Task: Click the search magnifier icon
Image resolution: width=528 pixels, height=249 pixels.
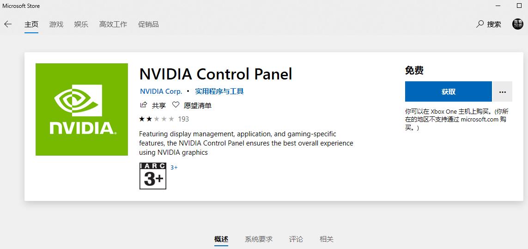Action: coord(480,24)
